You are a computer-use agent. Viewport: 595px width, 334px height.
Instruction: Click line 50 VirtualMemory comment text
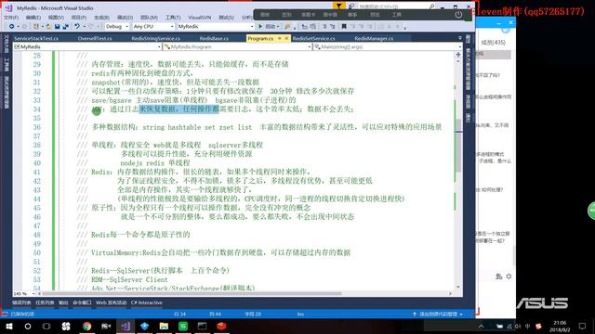tap(221, 252)
